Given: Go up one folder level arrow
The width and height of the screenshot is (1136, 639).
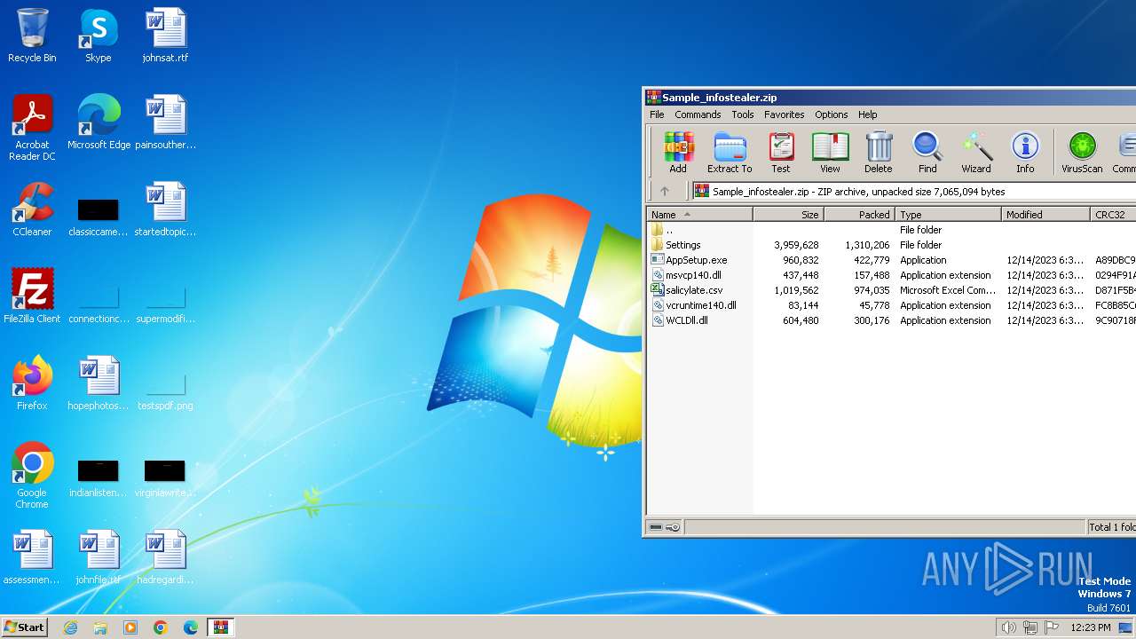Looking at the screenshot, I should [665, 191].
